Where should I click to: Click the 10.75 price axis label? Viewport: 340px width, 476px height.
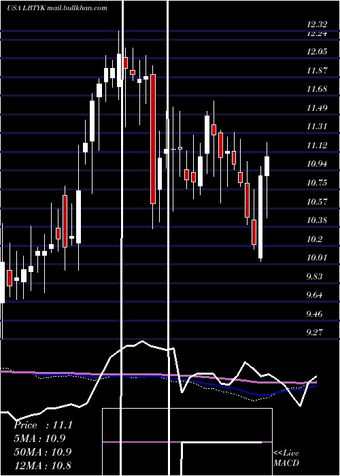(317, 183)
